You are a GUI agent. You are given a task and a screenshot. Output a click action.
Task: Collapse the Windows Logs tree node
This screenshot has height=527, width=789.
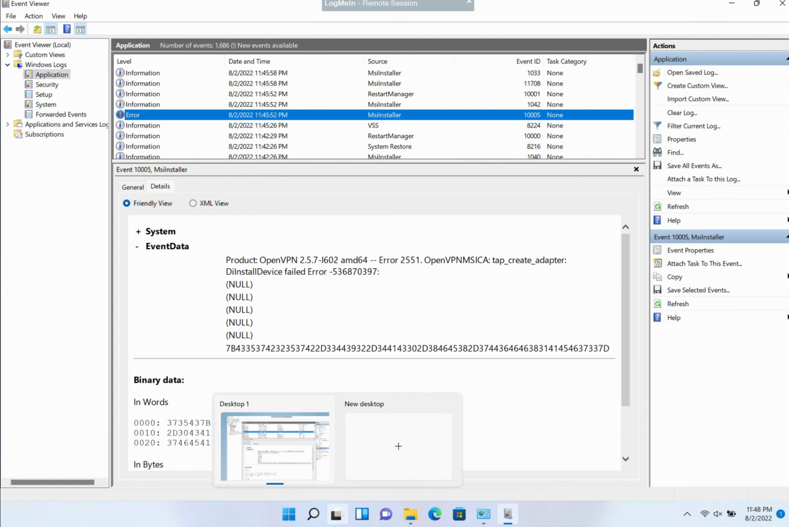(7, 64)
